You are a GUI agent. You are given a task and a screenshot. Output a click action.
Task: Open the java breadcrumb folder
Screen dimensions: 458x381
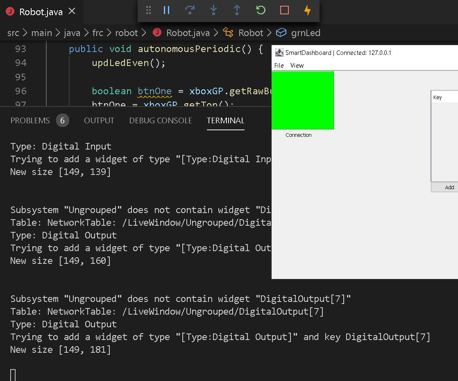(x=72, y=33)
